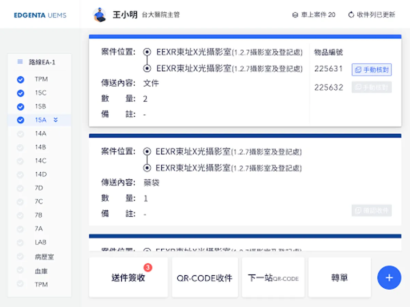Click the 車上案件 20 cart icon
This screenshot has width=410, height=307.
[x=295, y=15]
